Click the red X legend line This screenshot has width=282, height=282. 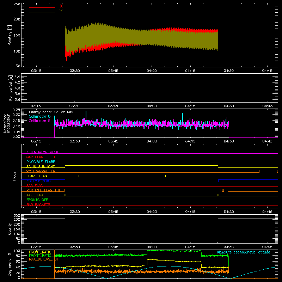tap(42, 7)
